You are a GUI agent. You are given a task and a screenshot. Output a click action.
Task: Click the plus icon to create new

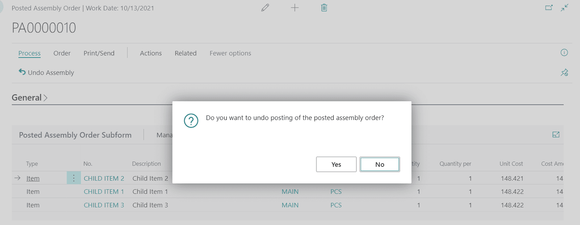(295, 8)
